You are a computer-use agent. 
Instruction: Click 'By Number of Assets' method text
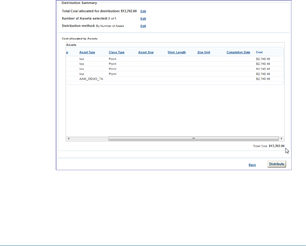pyautogui.click(x=110, y=26)
